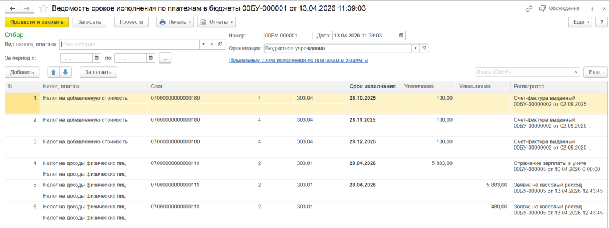
Task: Click Счет column header
Action: click(x=247, y=87)
